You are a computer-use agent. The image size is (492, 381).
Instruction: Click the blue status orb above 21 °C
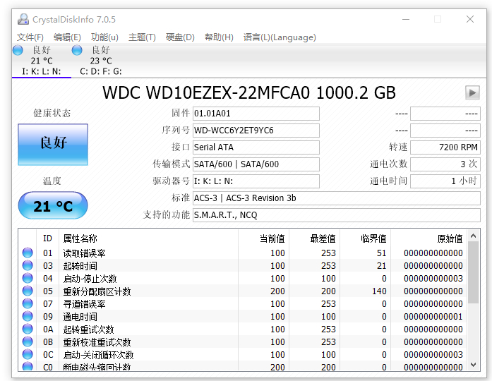[18, 50]
